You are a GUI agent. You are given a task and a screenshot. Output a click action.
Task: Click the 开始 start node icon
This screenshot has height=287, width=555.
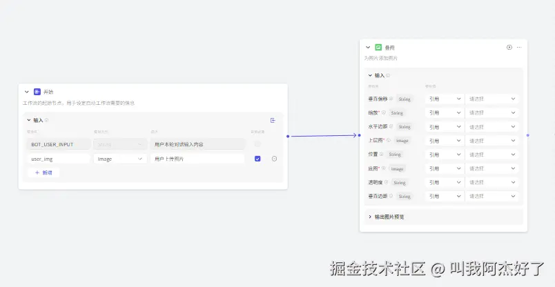tap(37, 92)
